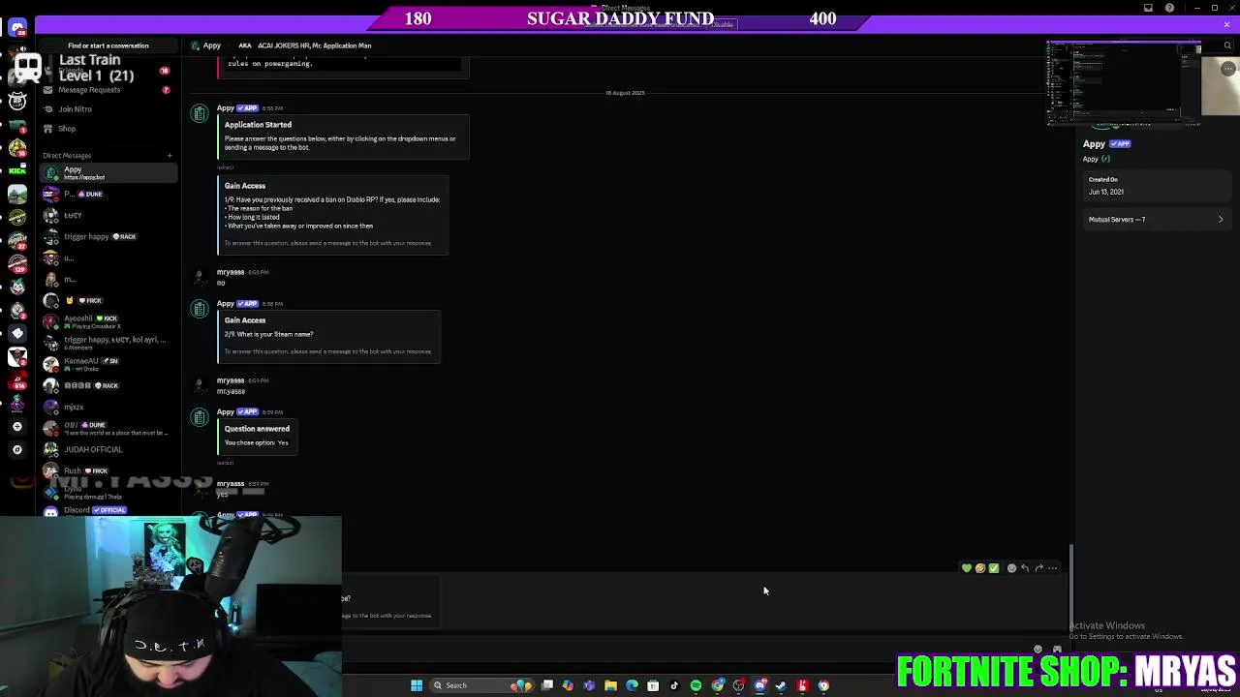Create a new DM with the plus icon
Screen dimensions: 1240x697
coord(169,155)
